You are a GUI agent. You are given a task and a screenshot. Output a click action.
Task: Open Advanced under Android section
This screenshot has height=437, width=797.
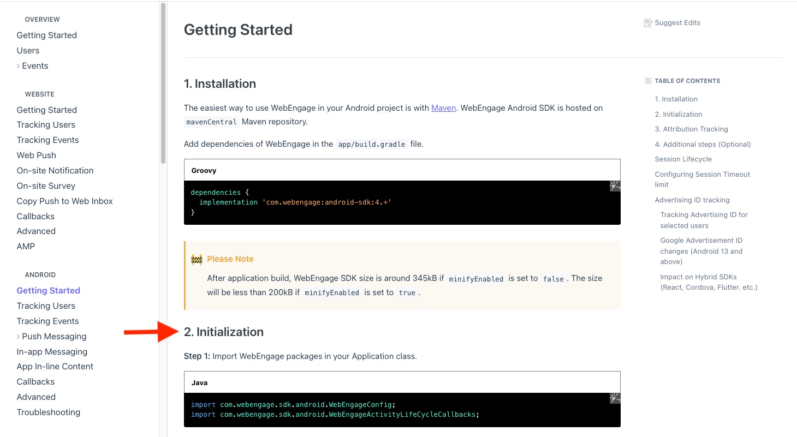pyautogui.click(x=37, y=397)
